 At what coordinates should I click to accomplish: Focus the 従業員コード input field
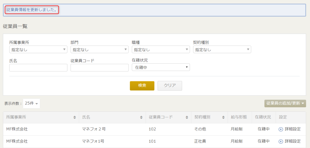click(99, 68)
